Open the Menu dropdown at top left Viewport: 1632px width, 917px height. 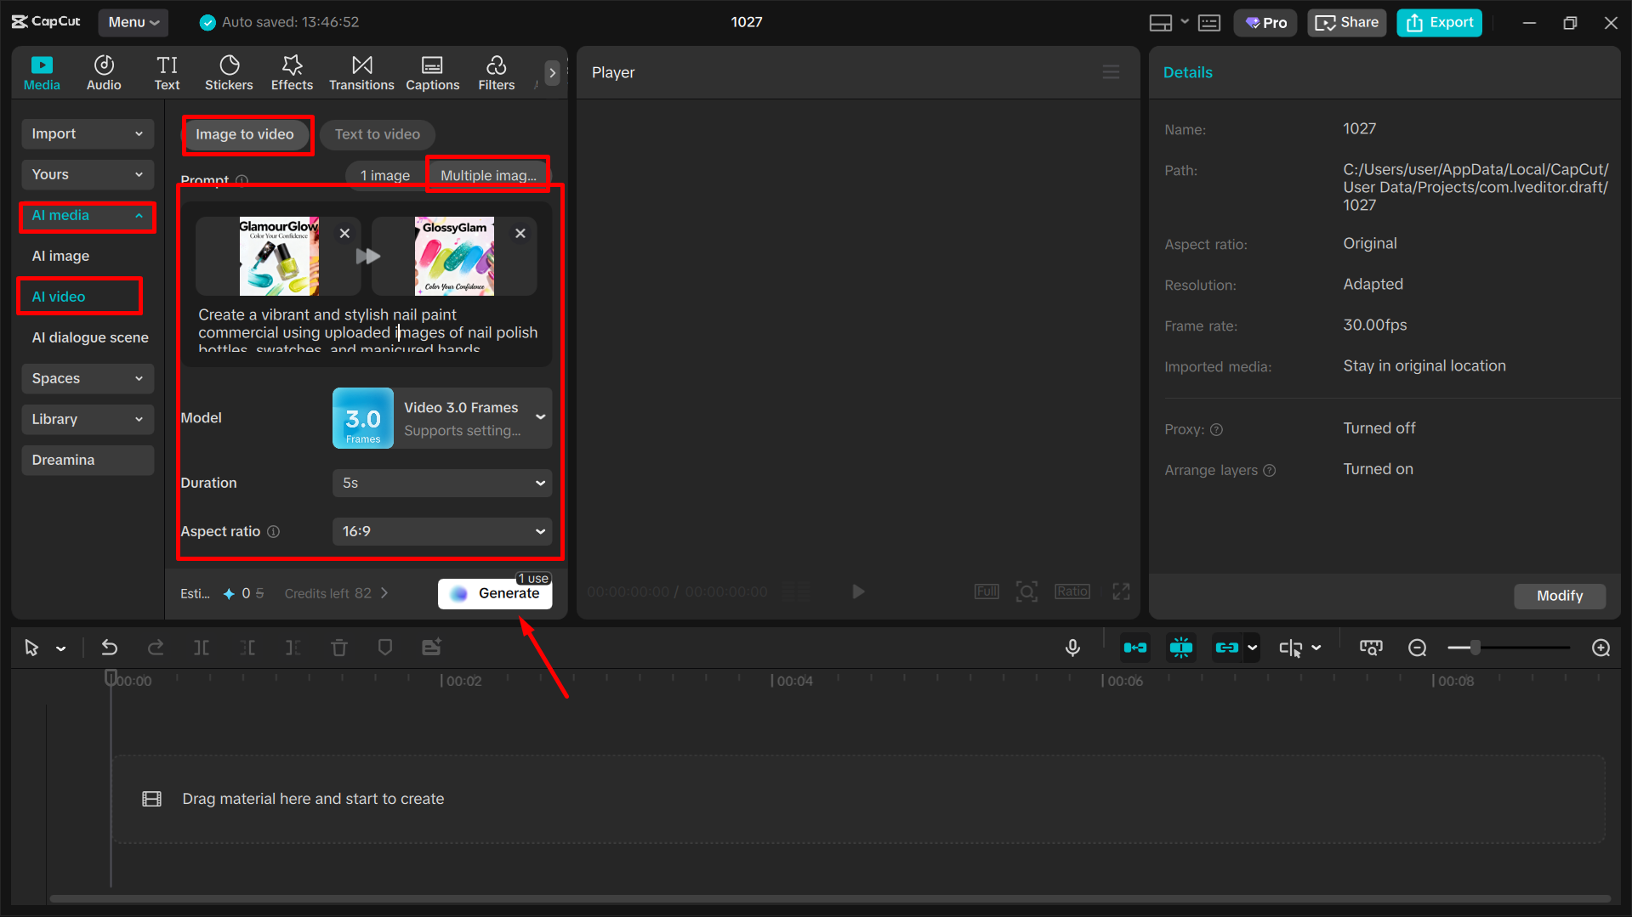pos(133,22)
